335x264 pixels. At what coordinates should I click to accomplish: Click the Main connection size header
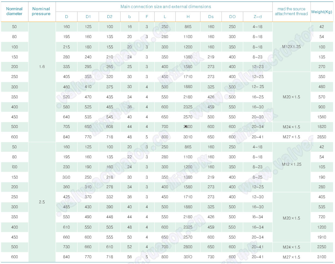166,6
